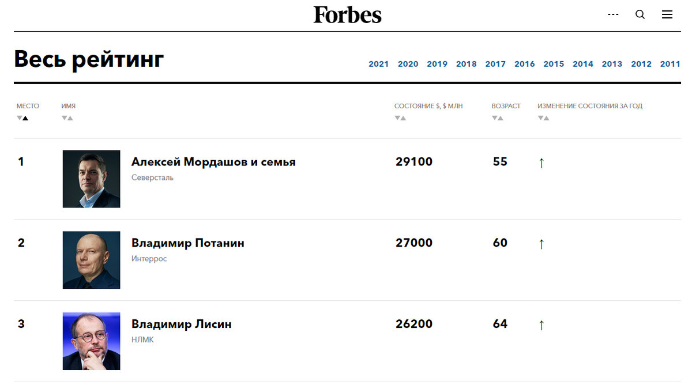Click the Северсталь company label
Viewport: 692px width, 385px height.
(152, 178)
